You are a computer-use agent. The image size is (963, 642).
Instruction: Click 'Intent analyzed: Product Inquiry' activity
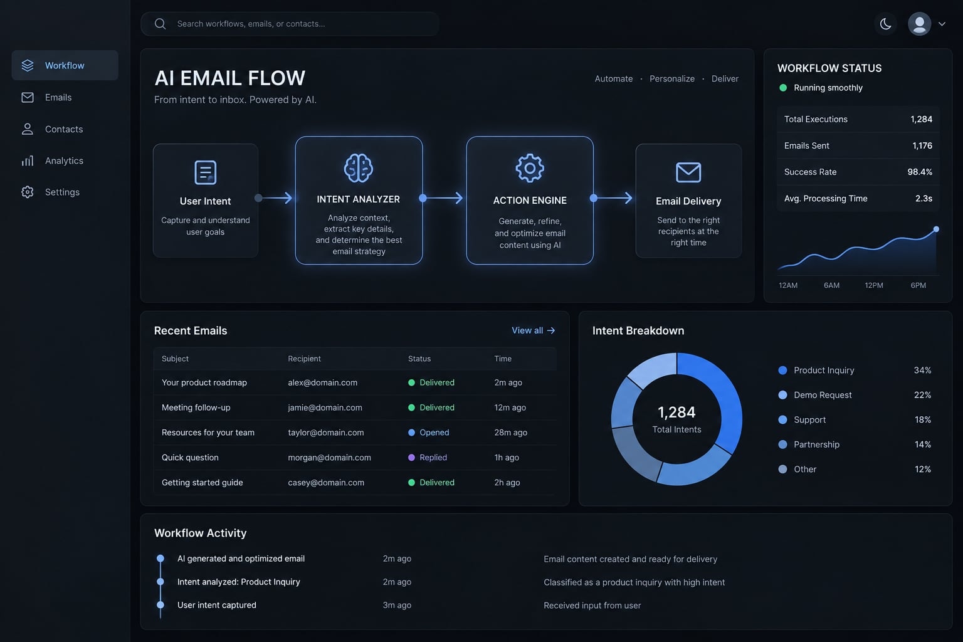[239, 582]
